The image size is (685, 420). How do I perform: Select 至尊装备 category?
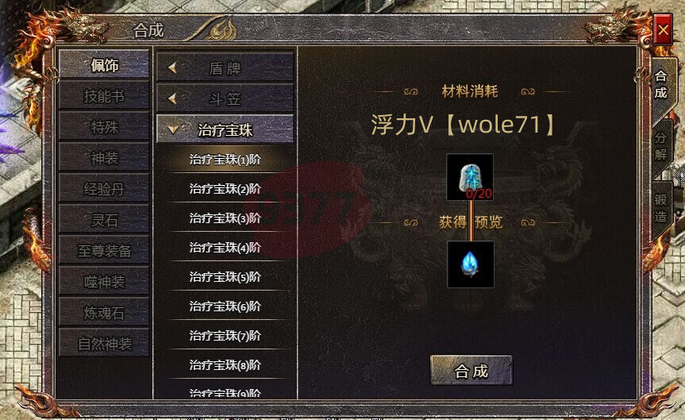tap(104, 250)
